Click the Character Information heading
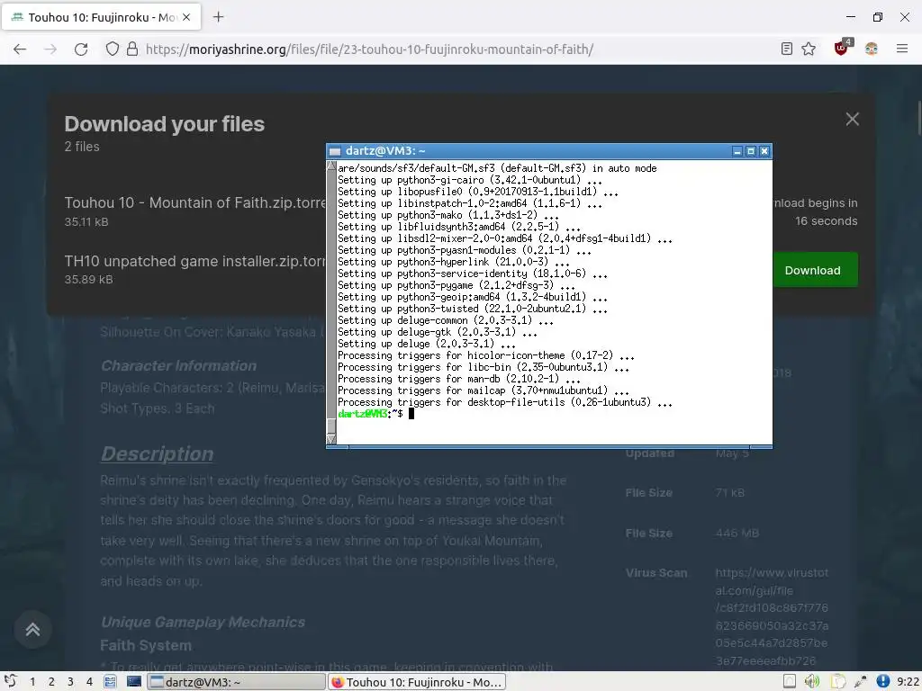Screen dimensions: 922x691 [x=179, y=365]
